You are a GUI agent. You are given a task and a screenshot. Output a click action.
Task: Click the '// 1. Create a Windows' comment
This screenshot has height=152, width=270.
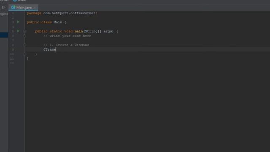click(66, 45)
